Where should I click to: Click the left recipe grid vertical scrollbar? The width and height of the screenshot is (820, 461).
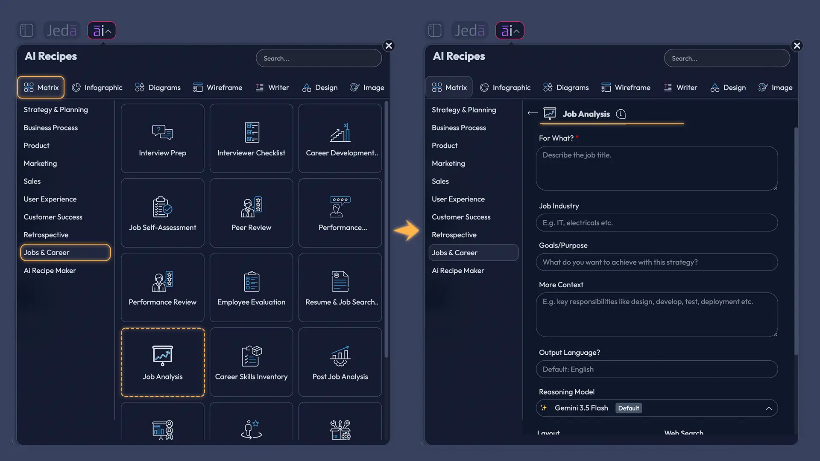click(386, 229)
